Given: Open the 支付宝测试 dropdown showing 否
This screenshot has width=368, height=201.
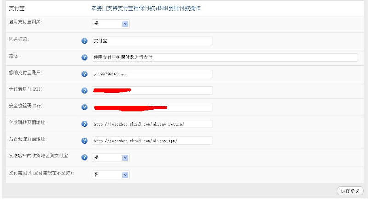Looking at the screenshot, I should click(x=110, y=175).
